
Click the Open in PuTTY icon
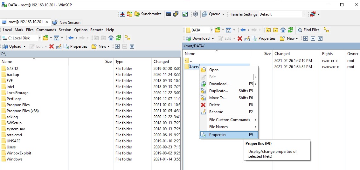click(x=176, y=14)
